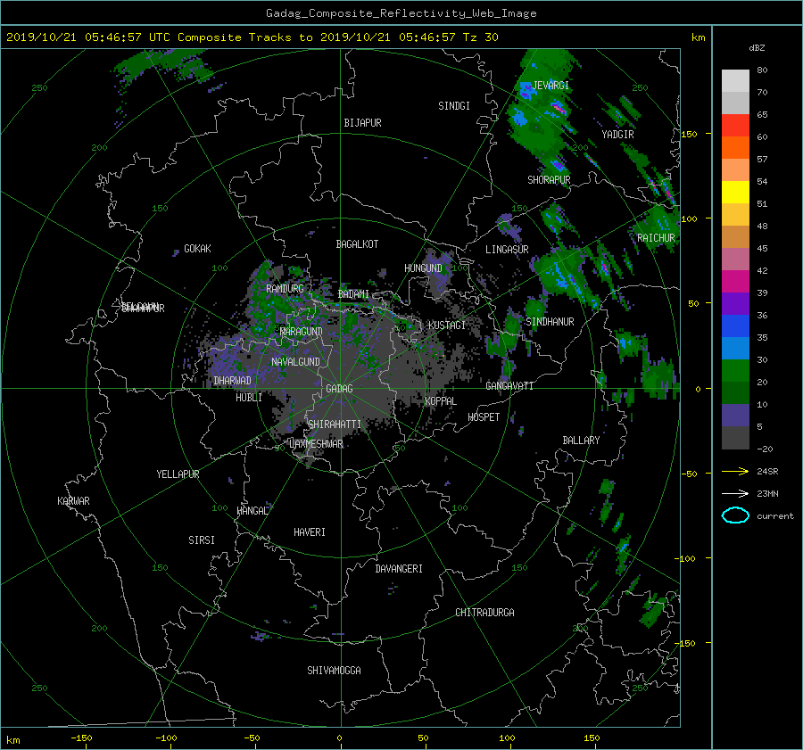Click the RAMDURG city label

[285, 289]
